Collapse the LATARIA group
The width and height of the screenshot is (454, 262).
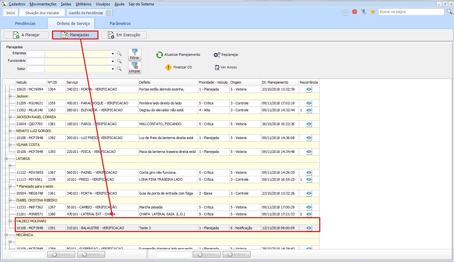pos(6,159)
